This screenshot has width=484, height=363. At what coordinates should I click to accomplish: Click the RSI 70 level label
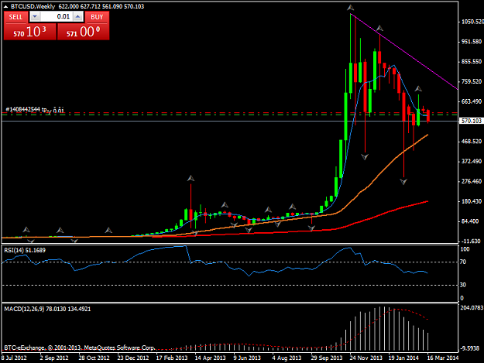coord(463,262)
